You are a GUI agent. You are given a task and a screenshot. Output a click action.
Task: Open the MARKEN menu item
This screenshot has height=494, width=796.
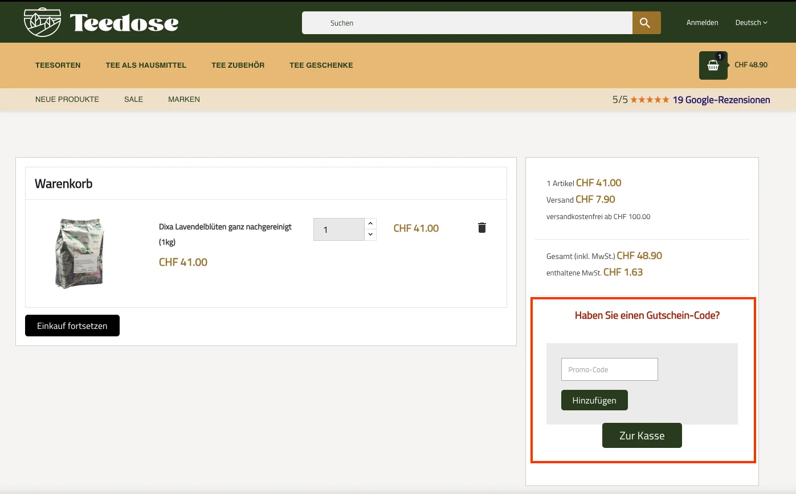[x=183, y=100]
